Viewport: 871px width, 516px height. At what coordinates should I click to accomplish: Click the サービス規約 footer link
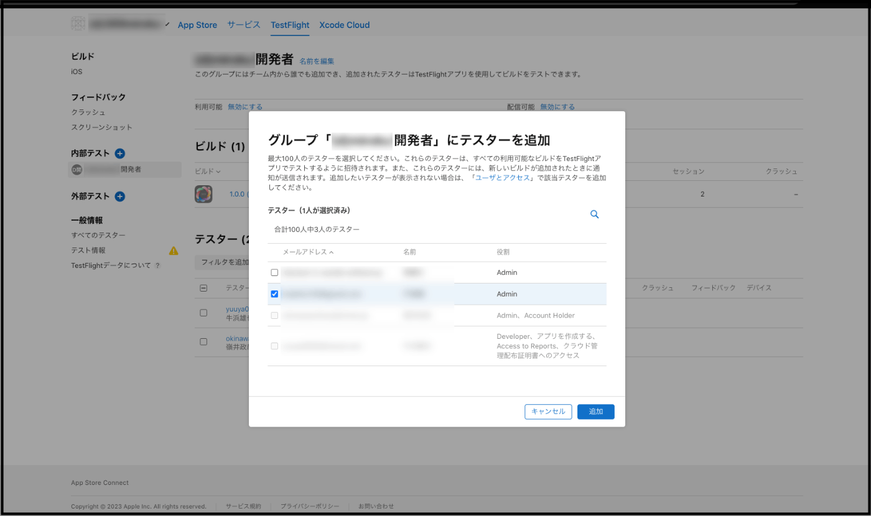coord(243,506)
